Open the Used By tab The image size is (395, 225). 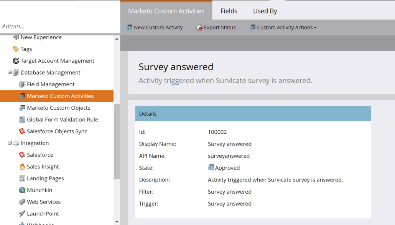(x=265, y=11)
